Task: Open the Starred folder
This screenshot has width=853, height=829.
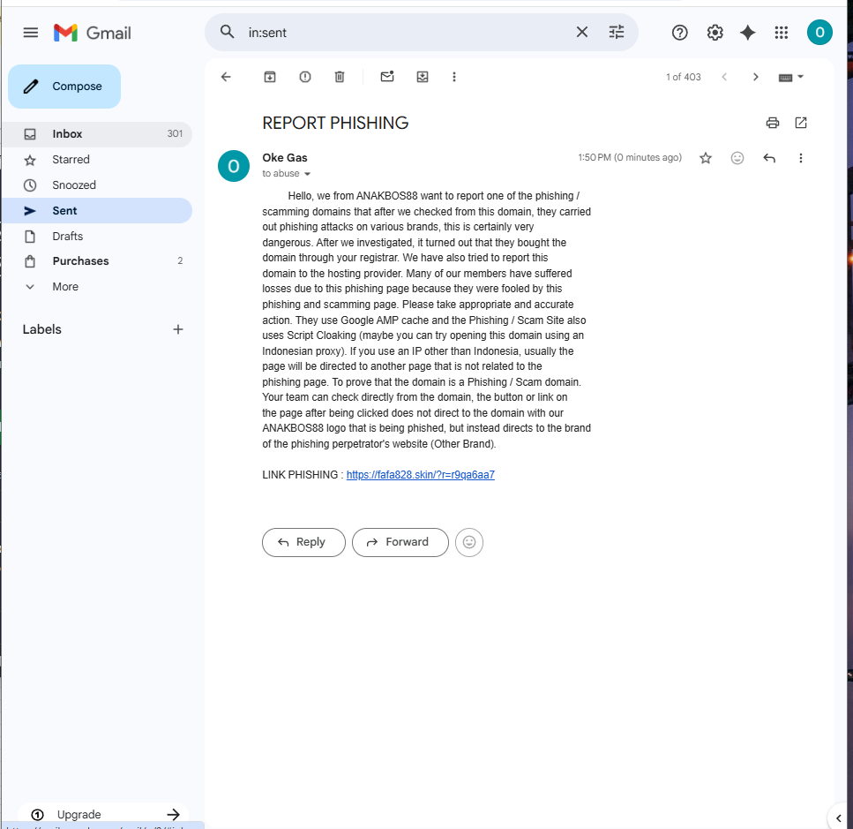Action: tap(97, 160)
